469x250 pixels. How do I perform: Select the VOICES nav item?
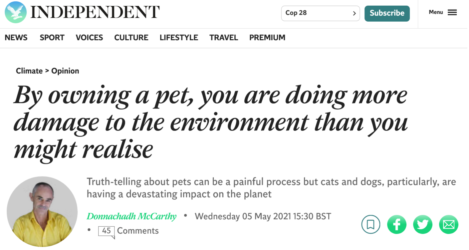pos(89,38)
